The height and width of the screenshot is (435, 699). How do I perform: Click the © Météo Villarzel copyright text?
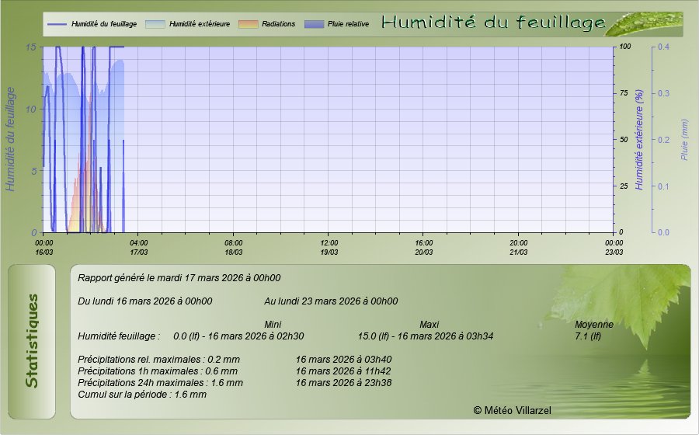tap(512, 409)
